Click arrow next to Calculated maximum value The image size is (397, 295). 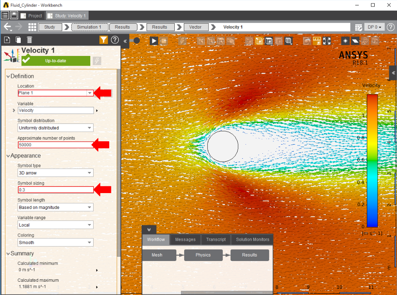tap(97, 287)
